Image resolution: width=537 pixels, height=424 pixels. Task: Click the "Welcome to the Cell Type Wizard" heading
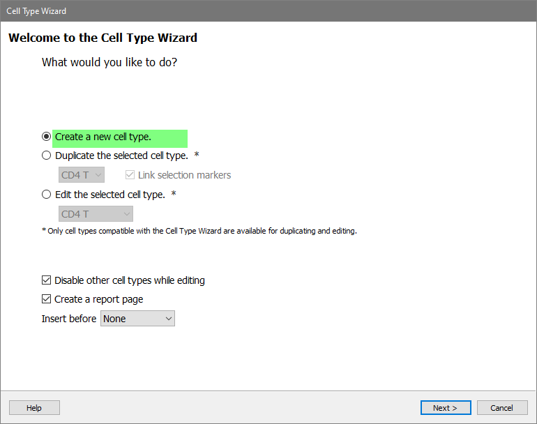[x=103, y=38]
